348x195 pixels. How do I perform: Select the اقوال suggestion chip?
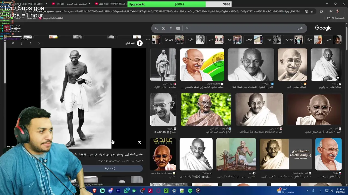(313, 40)
